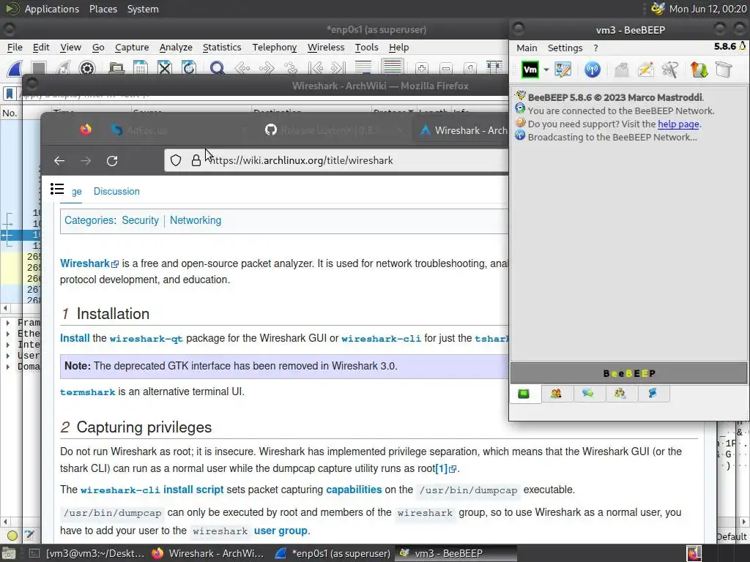Image resolution: width=750 pixels, height=562 pixels.
Task: Expand User Datagram row in Wireshark details
Action: (x=7, y=356)
